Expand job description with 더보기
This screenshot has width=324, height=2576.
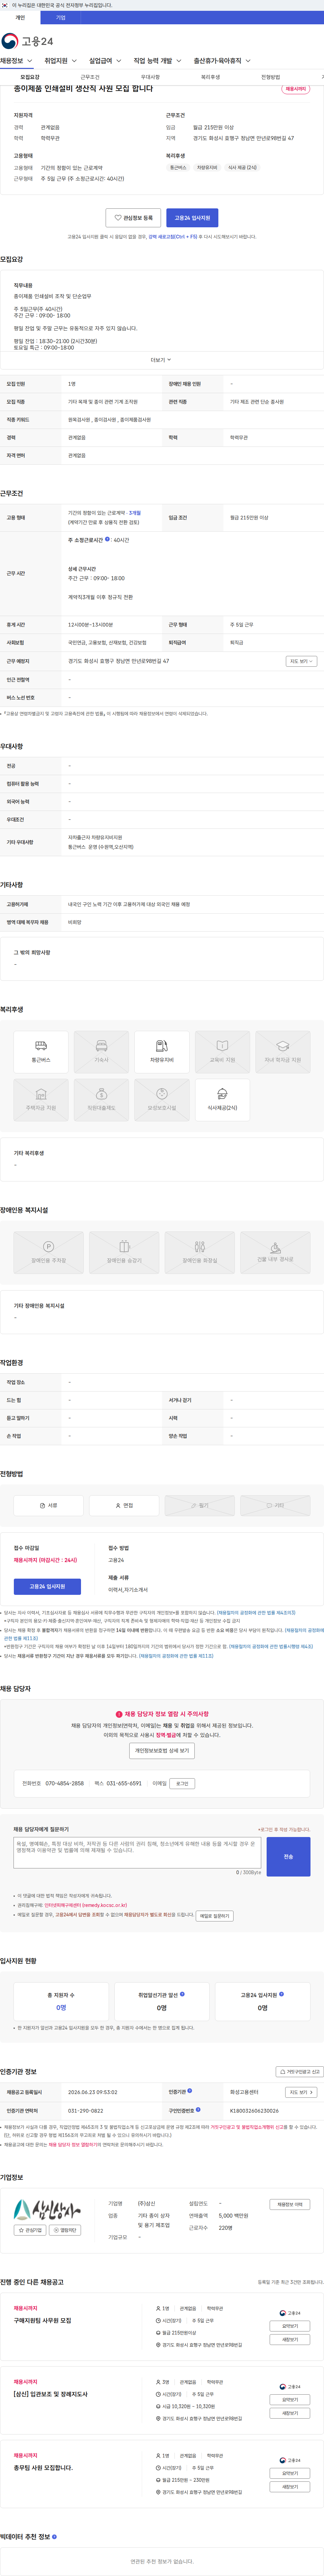tap(161, 360)
